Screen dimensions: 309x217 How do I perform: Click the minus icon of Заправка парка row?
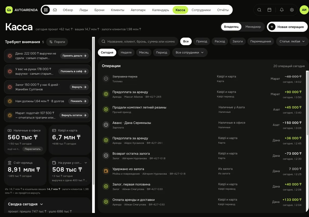tap(106, 79)
